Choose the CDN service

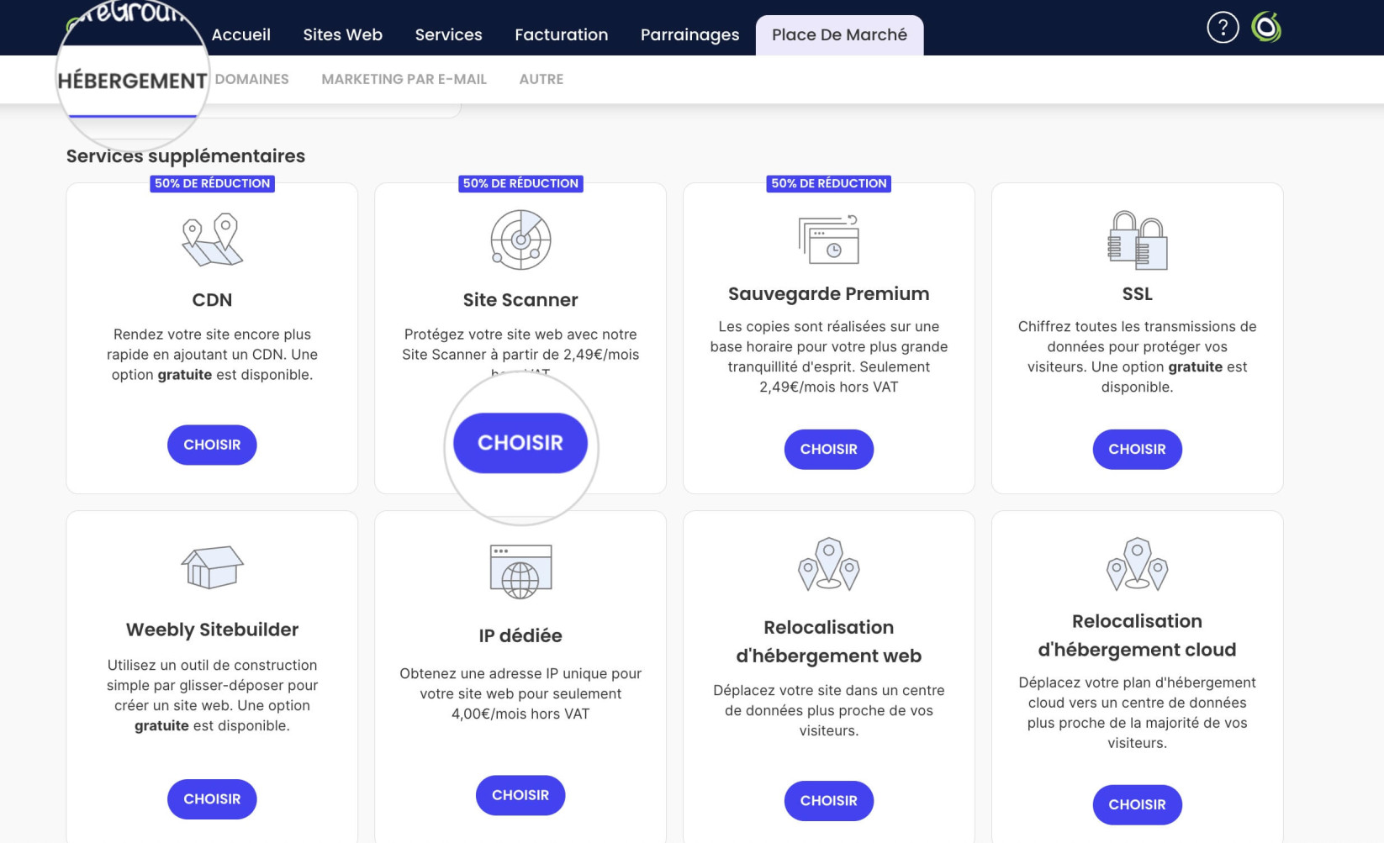(x=212, y=445)
